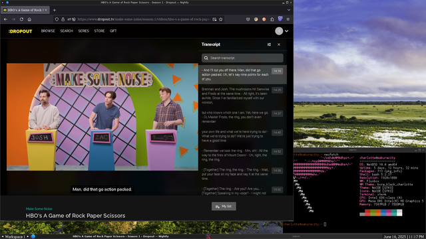Open a new tab with the plus icon
426x239 pixels.
[x=55, y=10]
